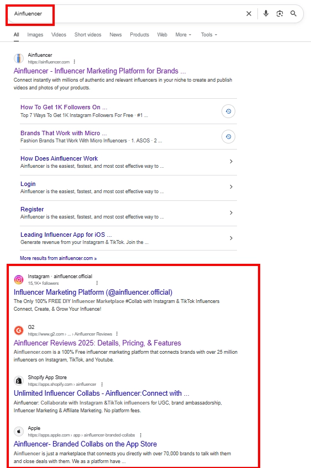Viewport: 311px width, 468px height.
Task: Click the https://ainfluencer.com URL text
Action: 49,62
